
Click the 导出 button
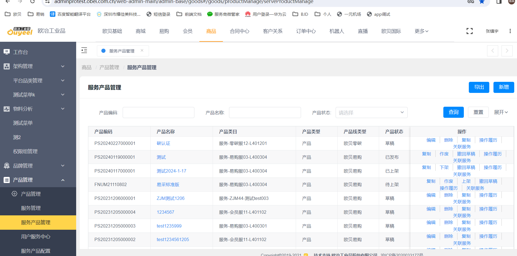tap(479, 87)
